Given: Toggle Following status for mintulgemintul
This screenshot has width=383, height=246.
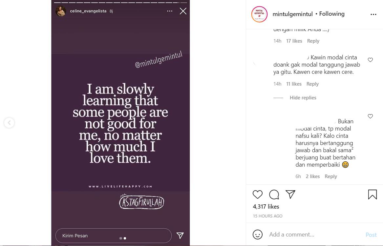Looking at the screenshot, I should click(x=332, y=14).
